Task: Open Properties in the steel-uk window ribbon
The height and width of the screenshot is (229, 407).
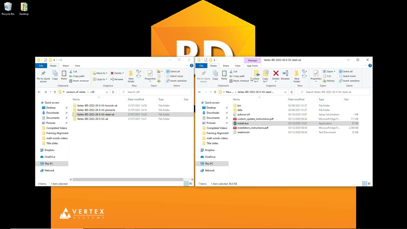Action: point(316,76)
